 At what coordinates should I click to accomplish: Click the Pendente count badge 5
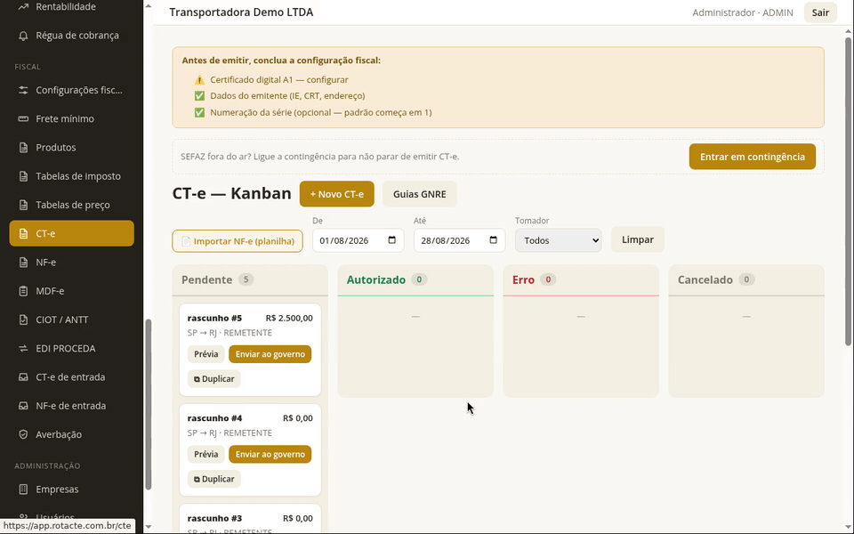click(246, 279)
